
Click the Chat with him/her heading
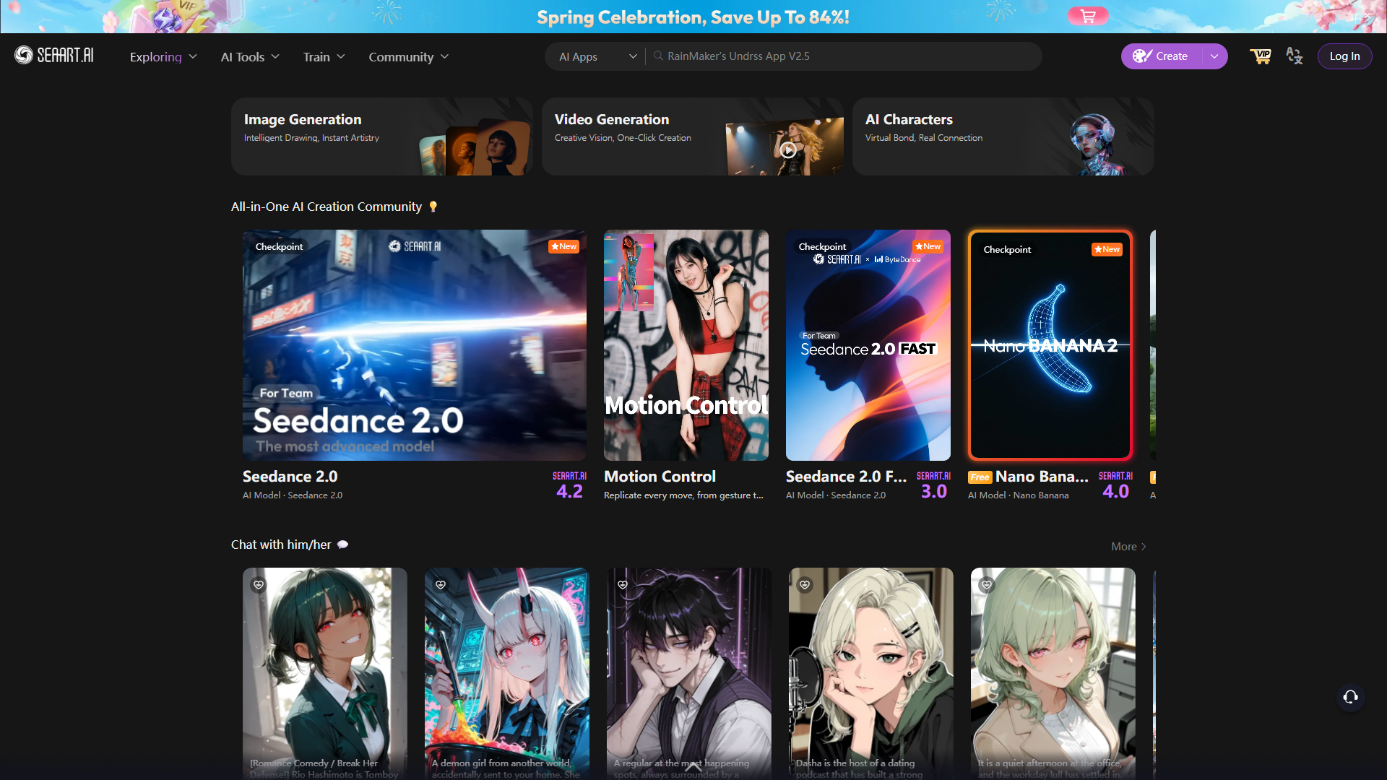point(281,545)
